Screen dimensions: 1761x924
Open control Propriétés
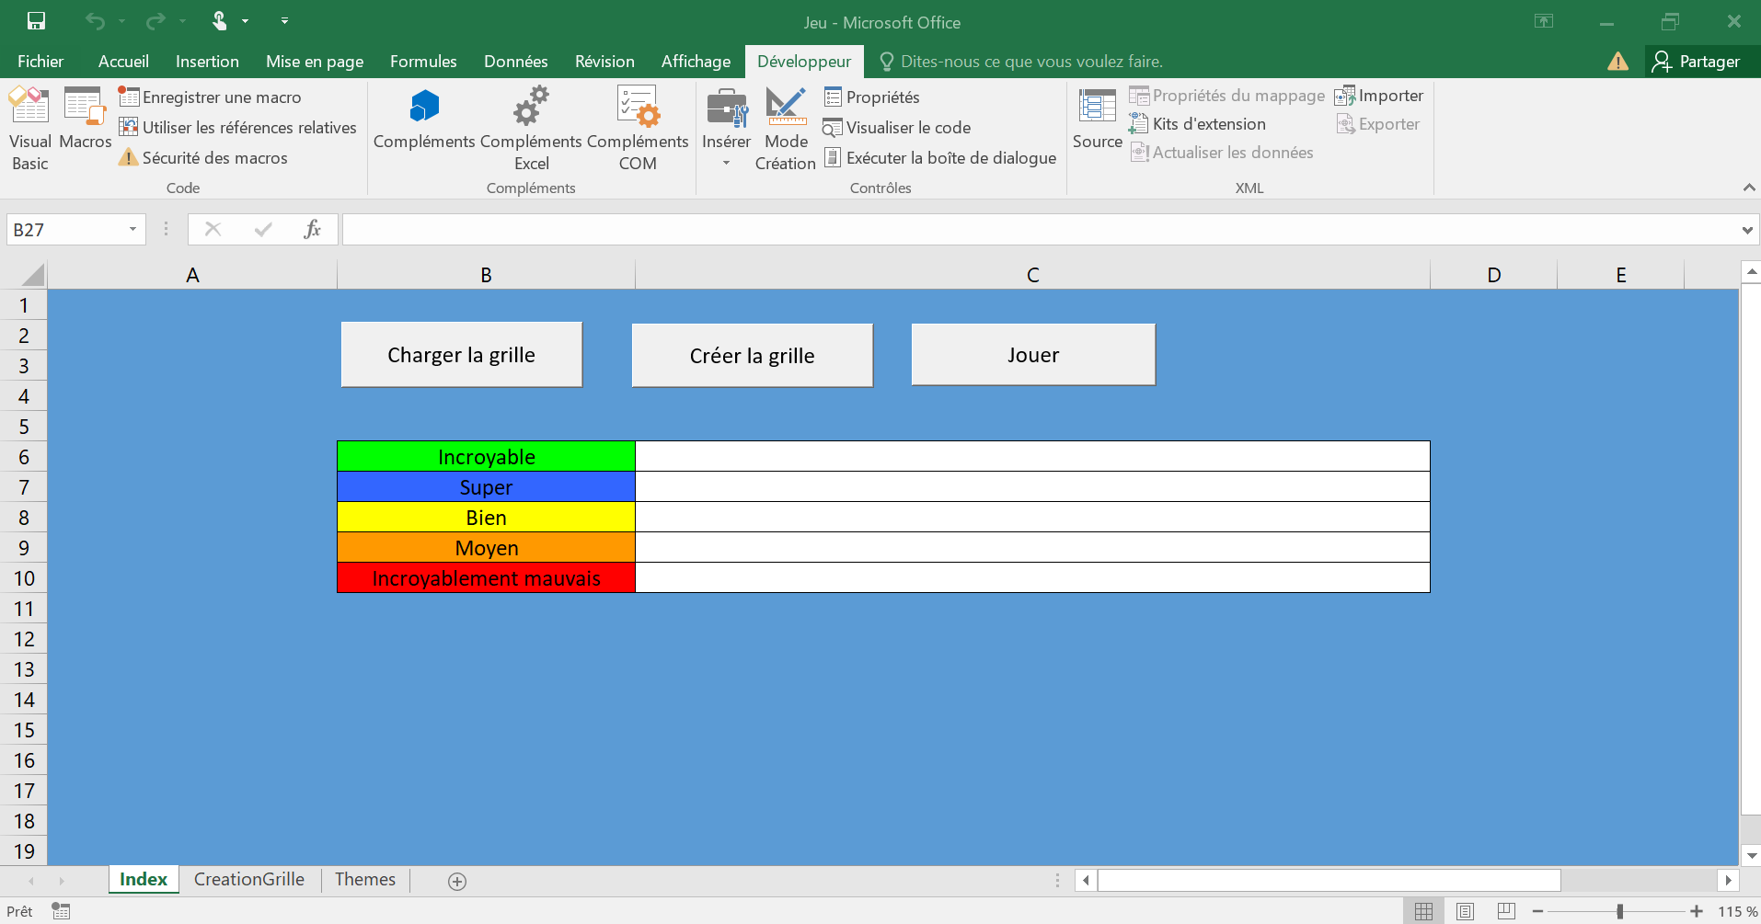872,97
